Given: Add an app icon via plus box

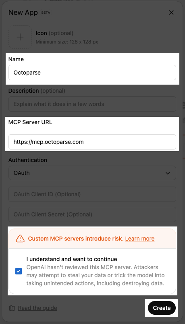Looking at the screenshot, I should coord(20,37).
